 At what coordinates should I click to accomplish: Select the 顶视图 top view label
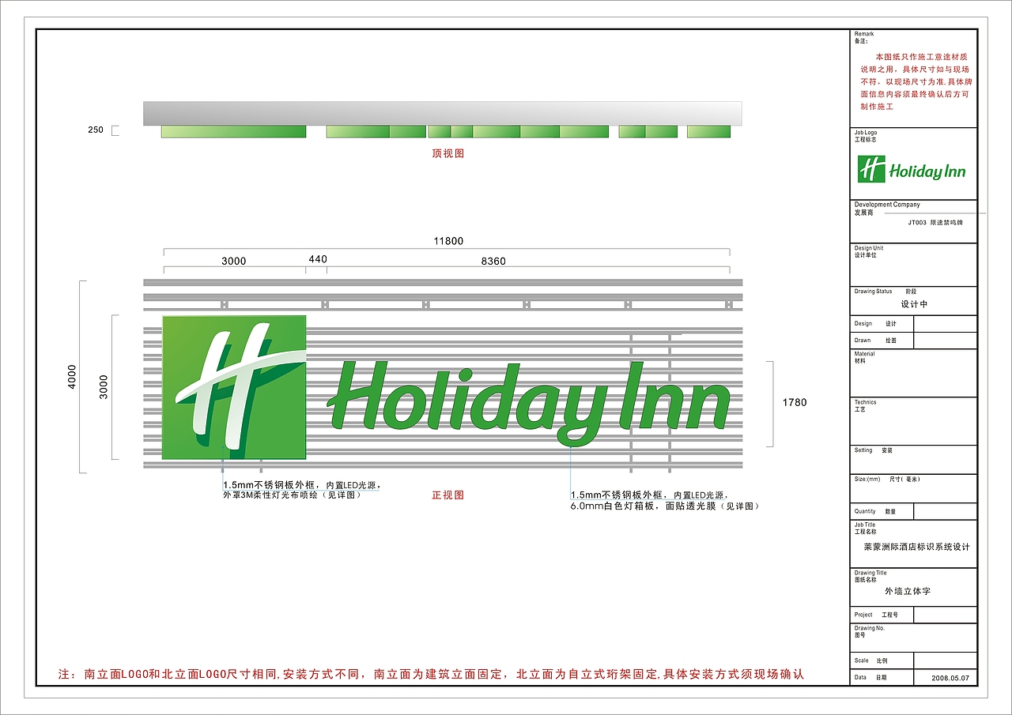pyautogui.click(x=448, y=153)
